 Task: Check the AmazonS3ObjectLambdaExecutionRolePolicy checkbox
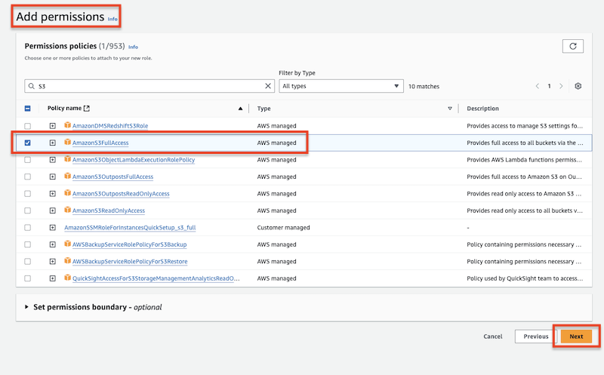pos(27,160)
